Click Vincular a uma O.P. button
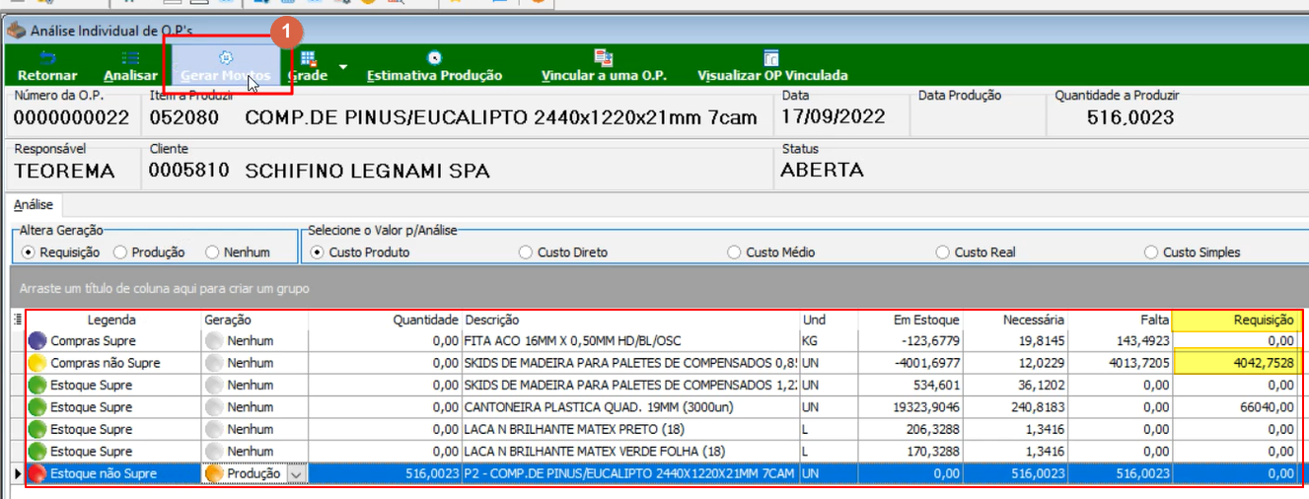 604,66
